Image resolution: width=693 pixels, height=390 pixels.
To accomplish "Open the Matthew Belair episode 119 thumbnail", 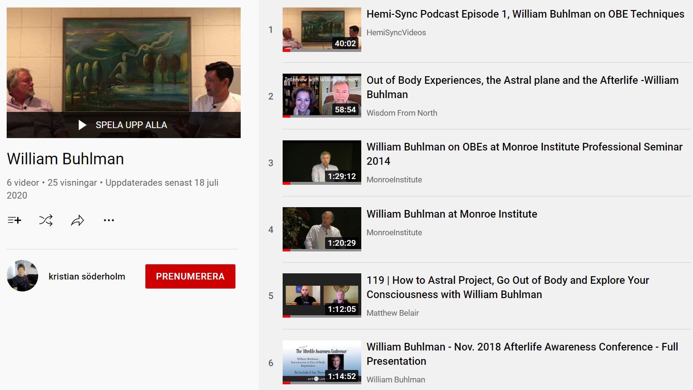I will [322, 295].
